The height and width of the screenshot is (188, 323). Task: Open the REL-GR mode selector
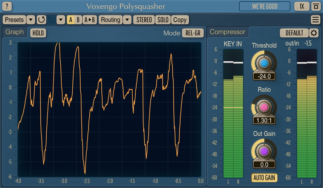(193, 33)
